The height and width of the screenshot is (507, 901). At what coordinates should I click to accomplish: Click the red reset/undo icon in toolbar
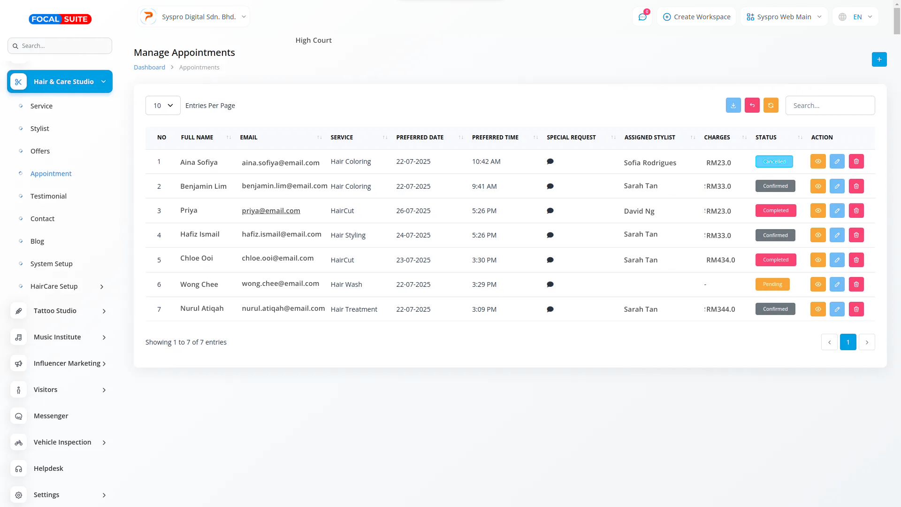(752, 105)
